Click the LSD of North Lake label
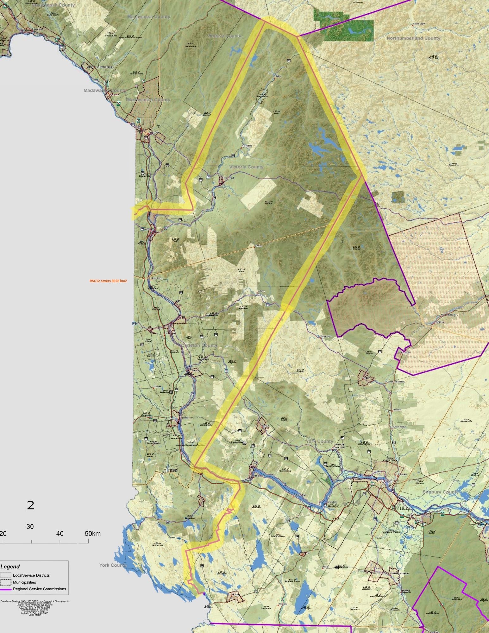 tap(158, 544)
